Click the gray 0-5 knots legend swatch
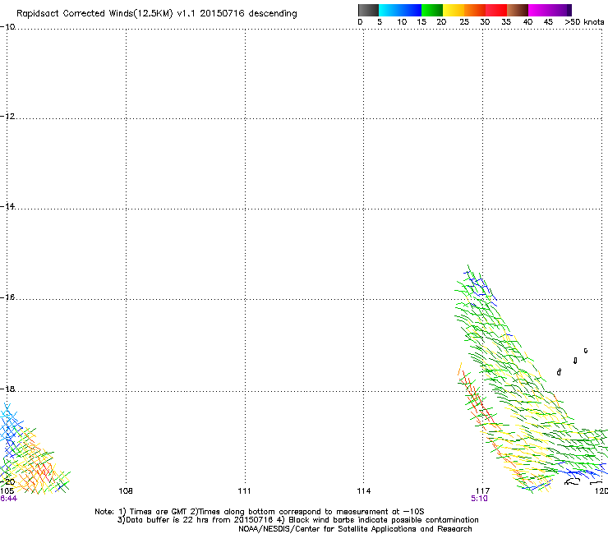Screen dimensions: 608x534 368,10
